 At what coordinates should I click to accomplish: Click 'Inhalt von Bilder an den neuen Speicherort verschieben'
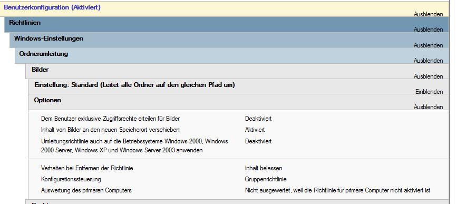(x=110, y=129)
